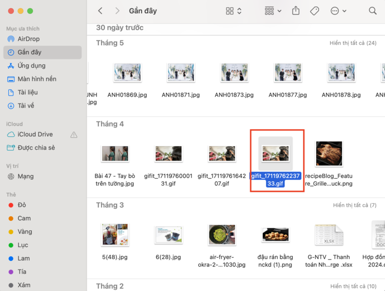Select the Xám gray tag
The width and height of the screenshot is (385, 291).
point(43,285)
